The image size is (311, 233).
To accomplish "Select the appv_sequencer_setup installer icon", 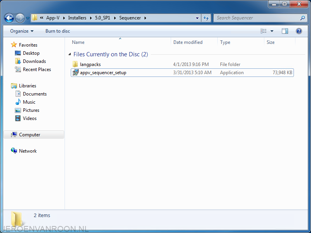I will pyautogui.click(x=75, y=73).
